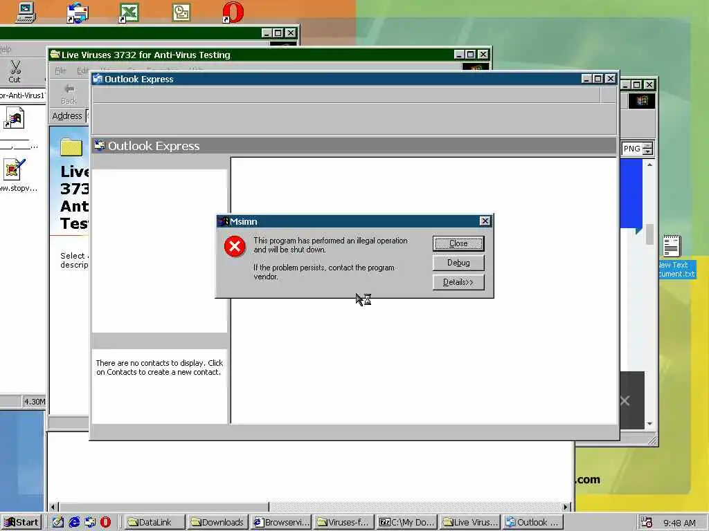Open the Excel desktop shortcut
The image size is (709, 531).
129,12
